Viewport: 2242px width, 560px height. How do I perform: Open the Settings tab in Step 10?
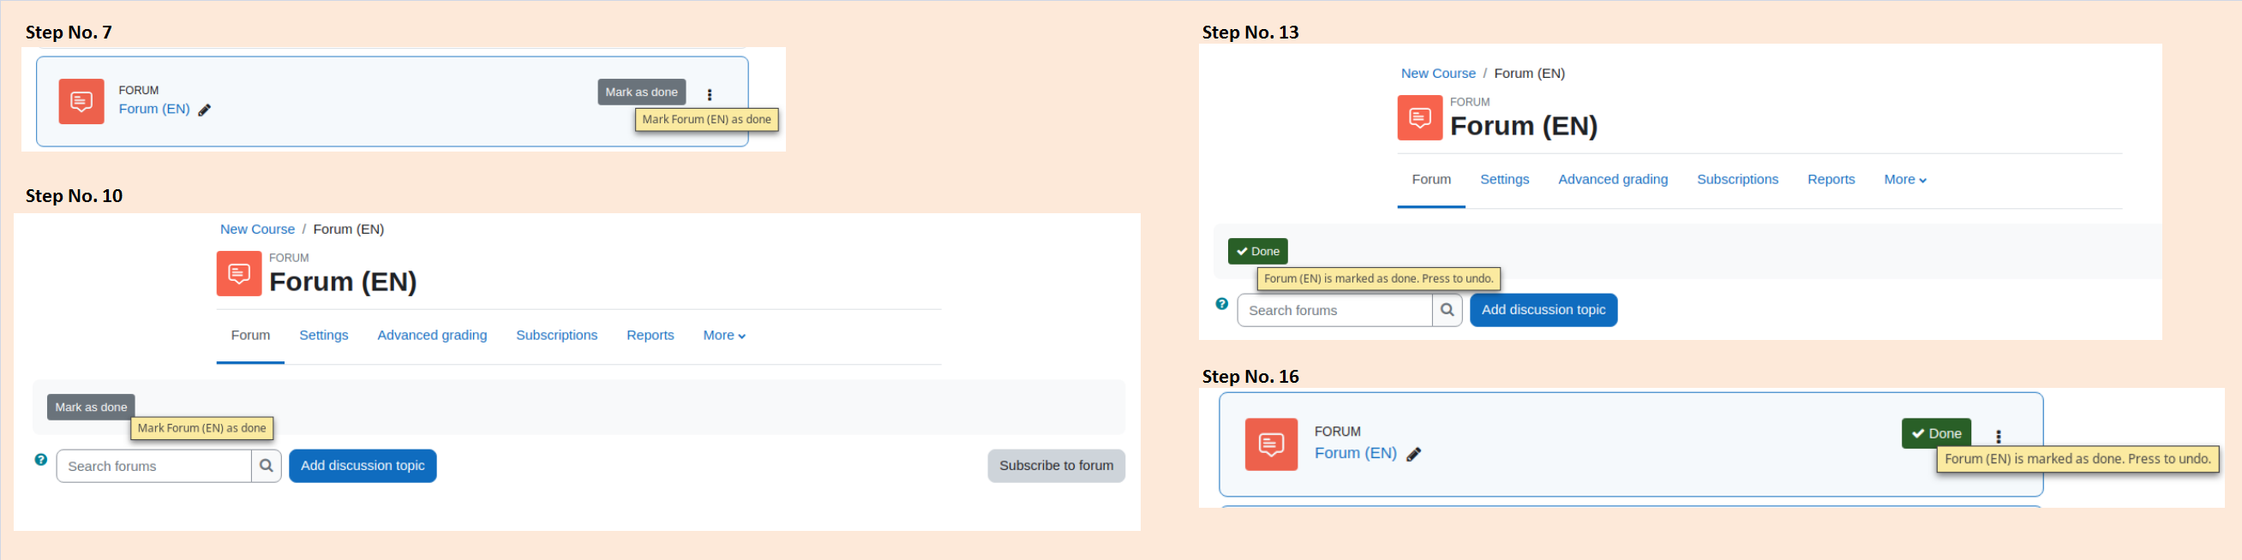324,336
